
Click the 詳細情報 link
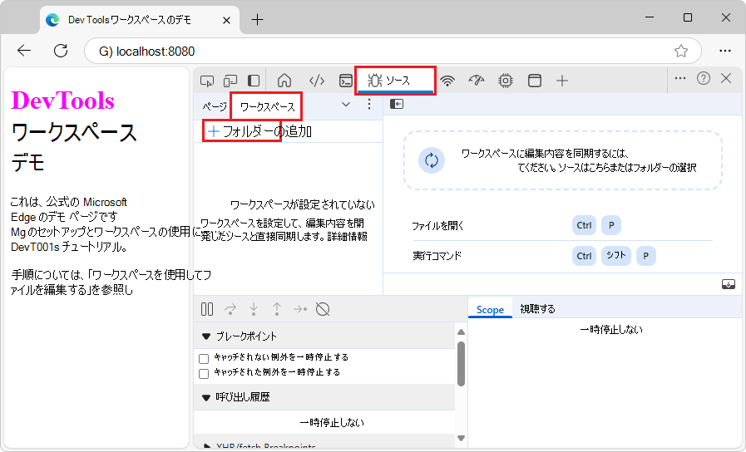pos(348,236)
